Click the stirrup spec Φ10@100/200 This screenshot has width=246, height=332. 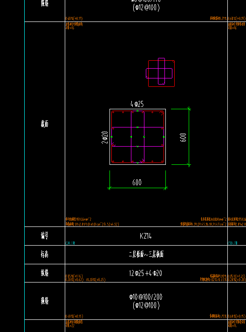(x=146, y=297)
